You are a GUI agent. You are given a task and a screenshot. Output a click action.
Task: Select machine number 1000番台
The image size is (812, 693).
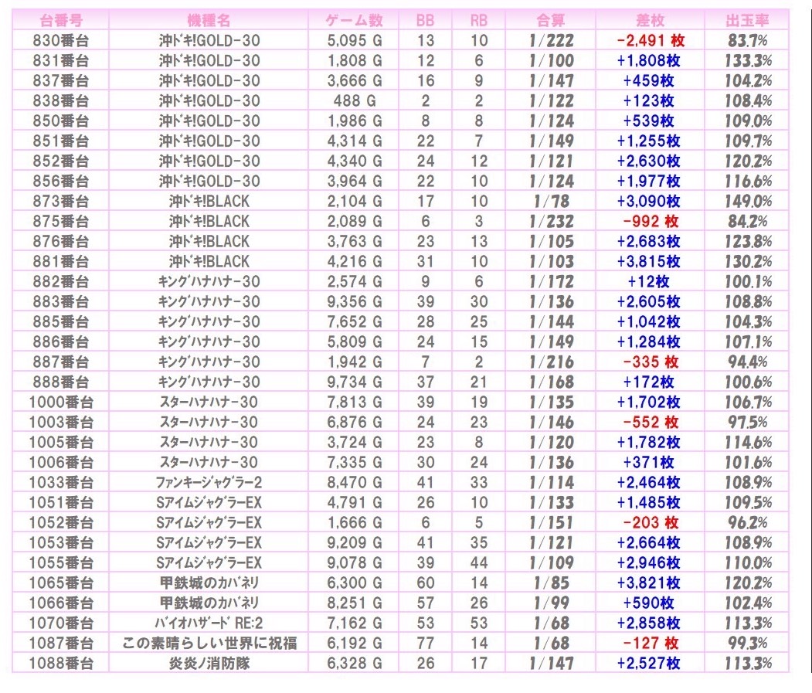coord(60,402)
